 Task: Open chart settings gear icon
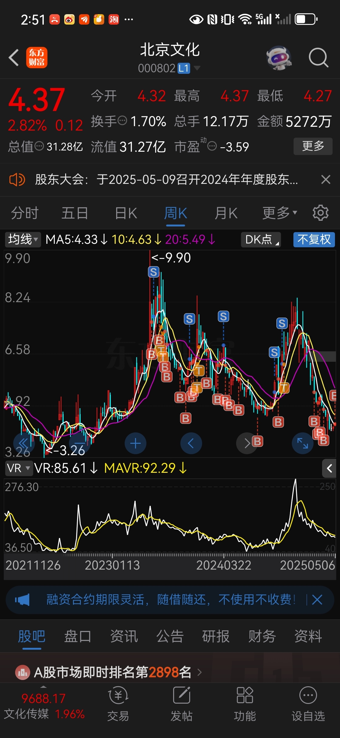coord(320,213)
